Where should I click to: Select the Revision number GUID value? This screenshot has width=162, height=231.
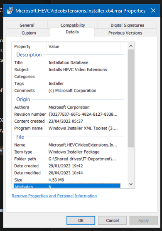(83, 114)
